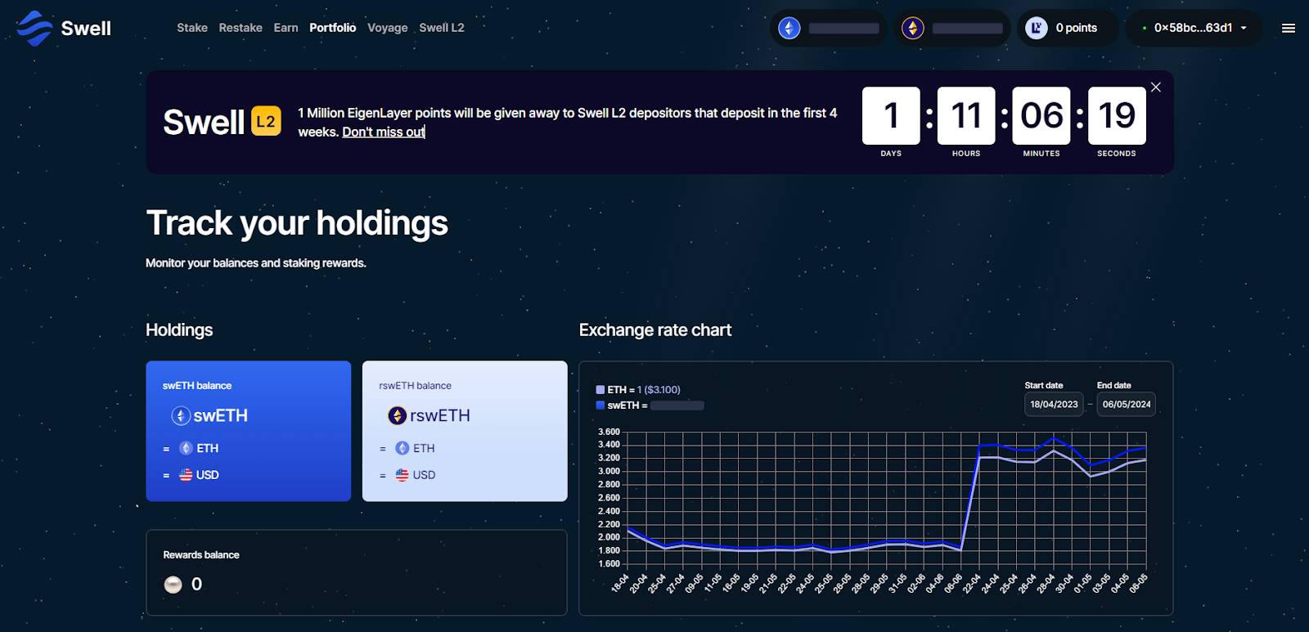Close the Swell L2 promo banner

point(1155,87)
